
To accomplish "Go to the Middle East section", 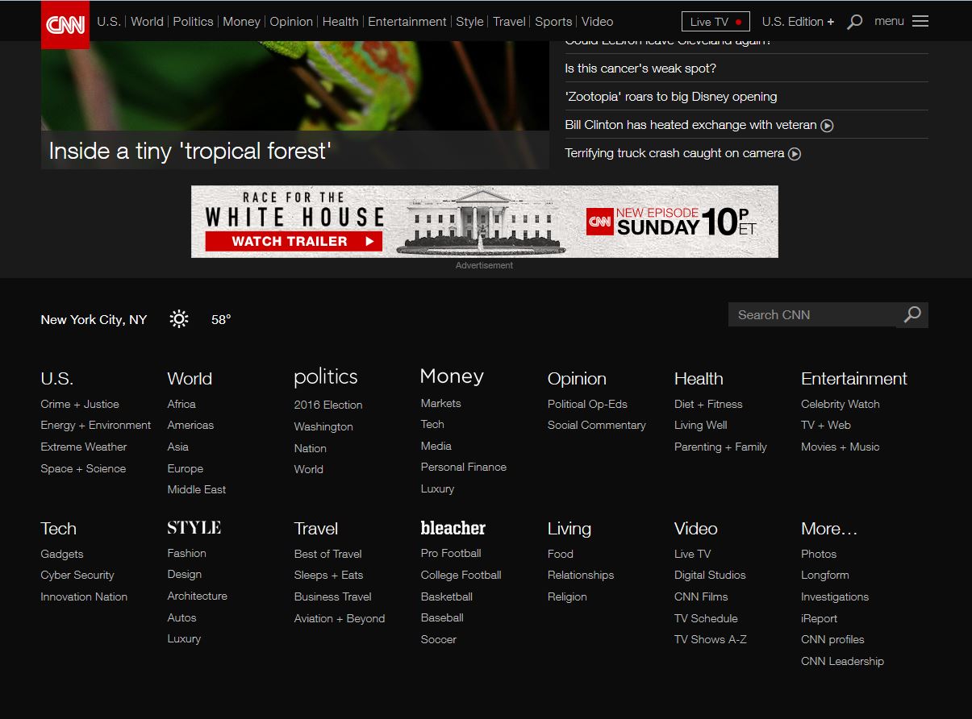I will pos(197,489).
